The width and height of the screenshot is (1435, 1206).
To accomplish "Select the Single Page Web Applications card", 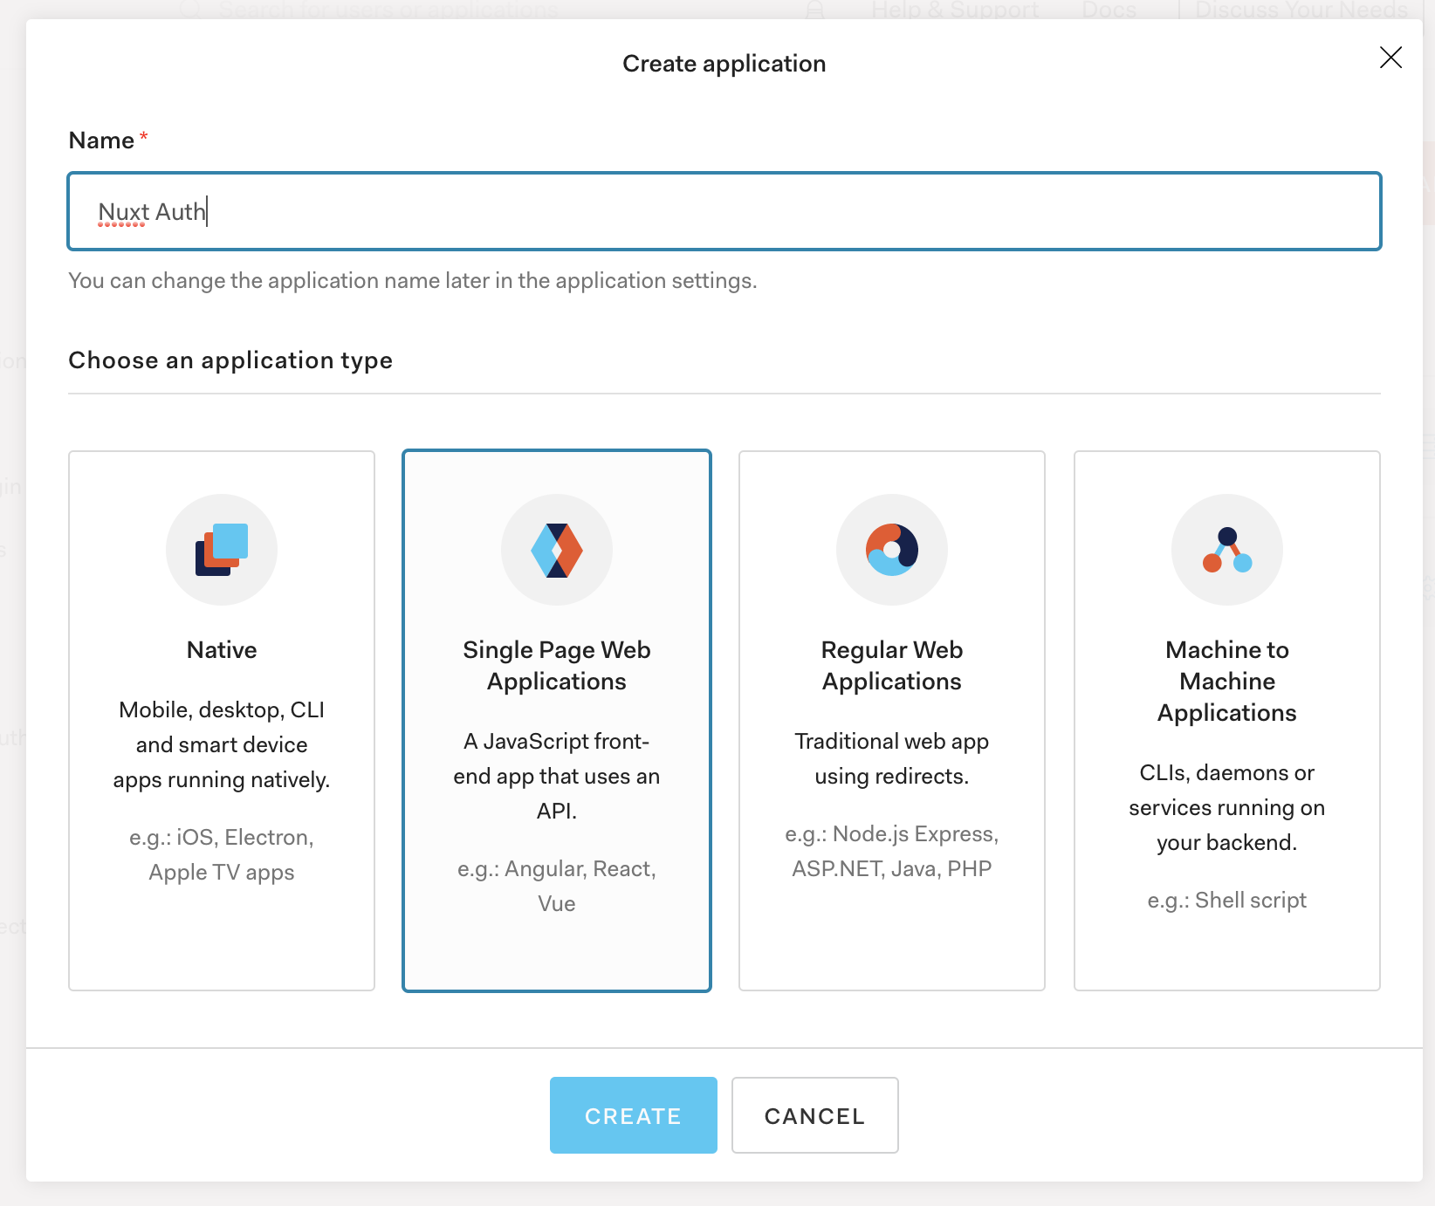I will click(556, 720).
